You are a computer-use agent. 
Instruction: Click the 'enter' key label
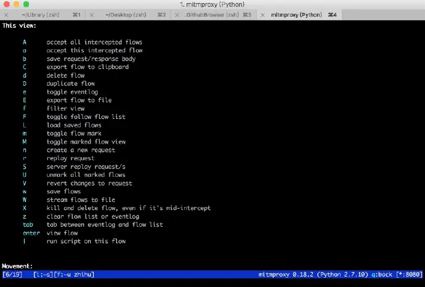(31, 233)
